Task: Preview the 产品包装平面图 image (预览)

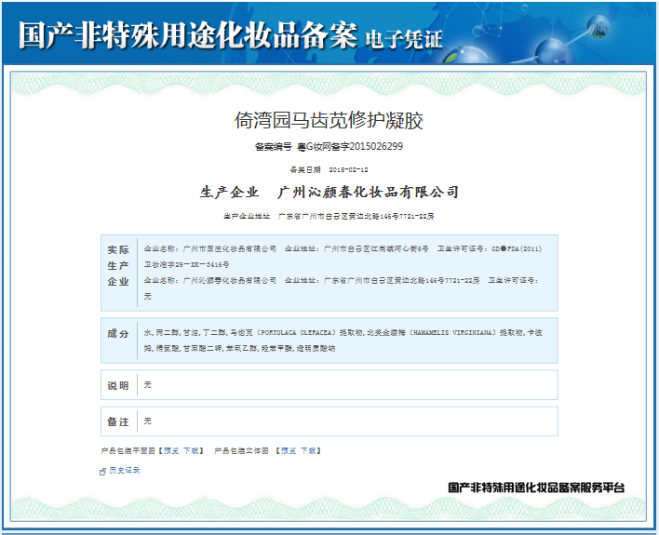Action: [x=171, y=450]
